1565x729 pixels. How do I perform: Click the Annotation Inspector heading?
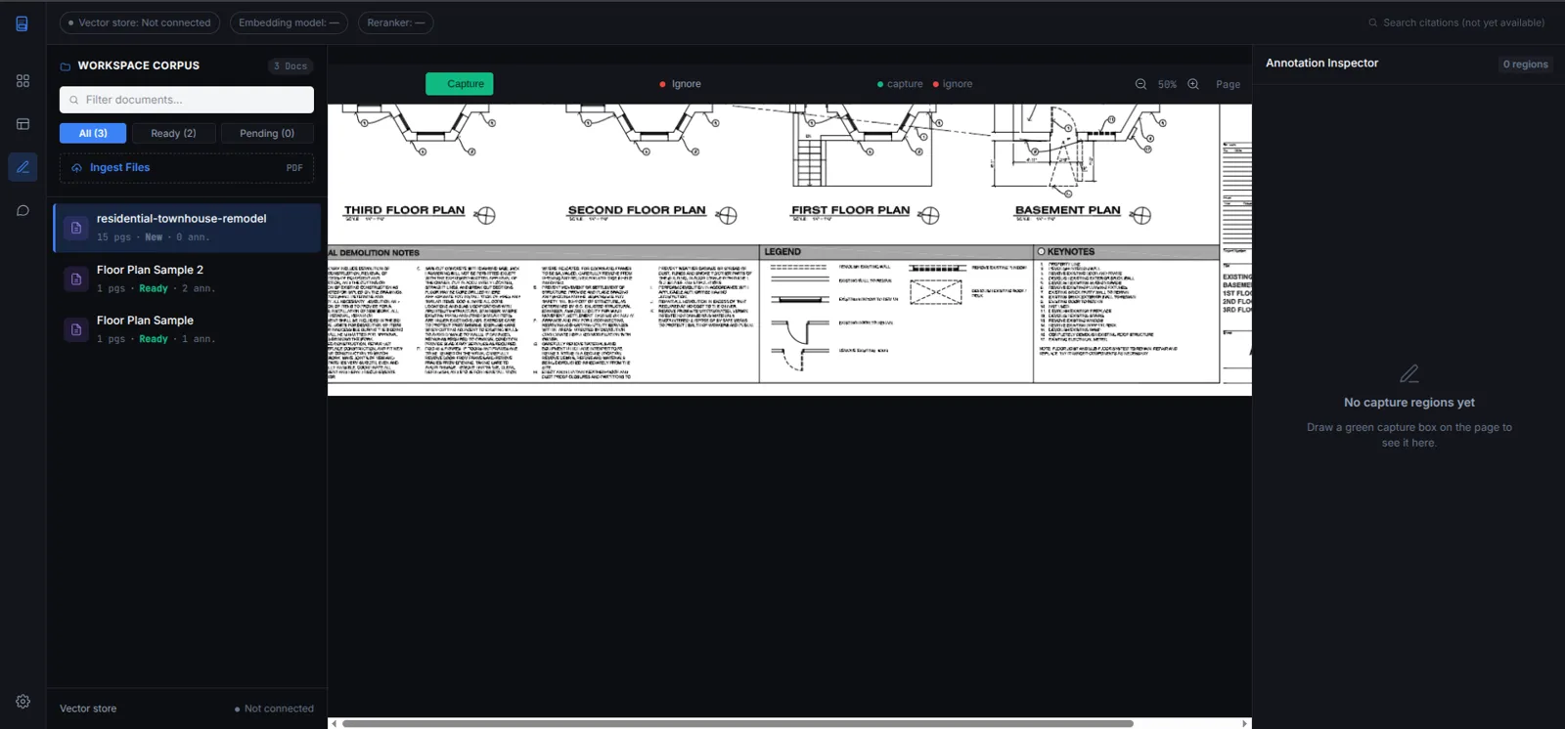point(1321,63)
